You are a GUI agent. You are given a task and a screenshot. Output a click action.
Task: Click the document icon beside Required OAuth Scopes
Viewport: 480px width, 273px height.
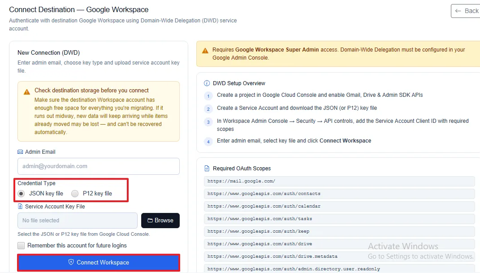point(207,169)
